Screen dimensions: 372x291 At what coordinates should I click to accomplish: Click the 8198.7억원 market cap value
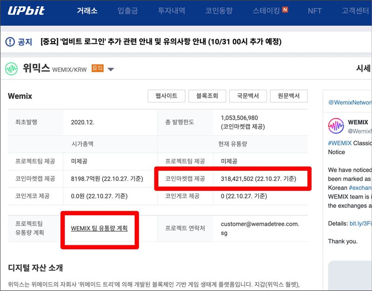[107, 179]
